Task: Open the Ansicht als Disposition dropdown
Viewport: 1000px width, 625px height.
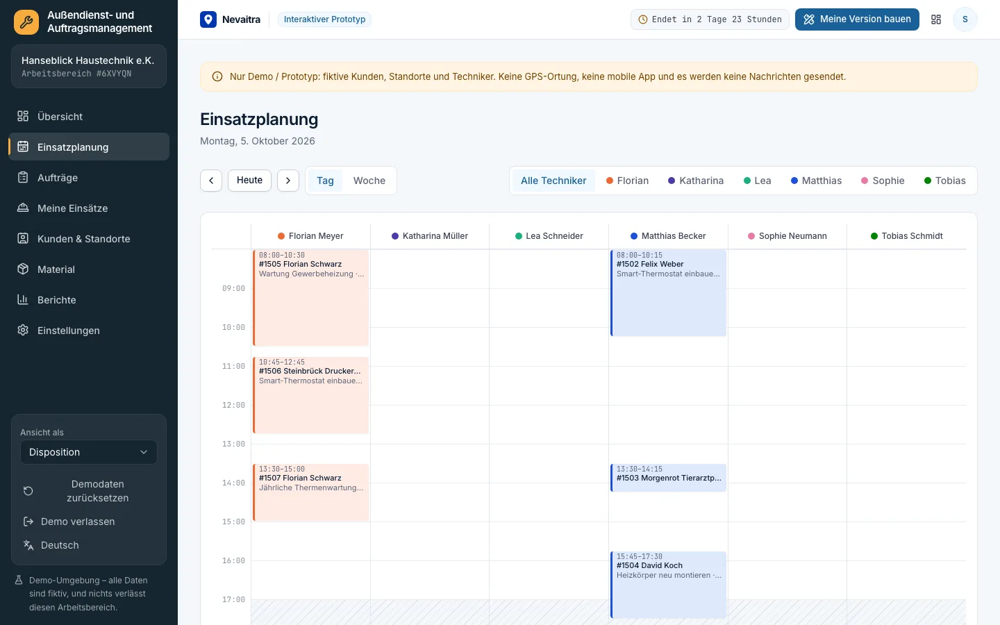Action: coord(89,452)
